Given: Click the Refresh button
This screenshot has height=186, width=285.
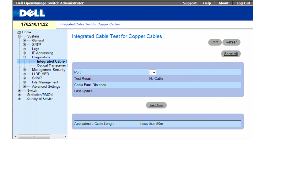Looking at the screenshot, I should point(231,42).
